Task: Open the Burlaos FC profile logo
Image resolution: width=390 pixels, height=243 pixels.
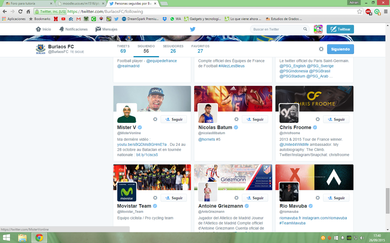Action: 41,49
